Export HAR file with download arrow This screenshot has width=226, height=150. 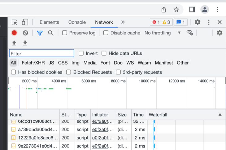pyautogui.click(x=25, y=43)
